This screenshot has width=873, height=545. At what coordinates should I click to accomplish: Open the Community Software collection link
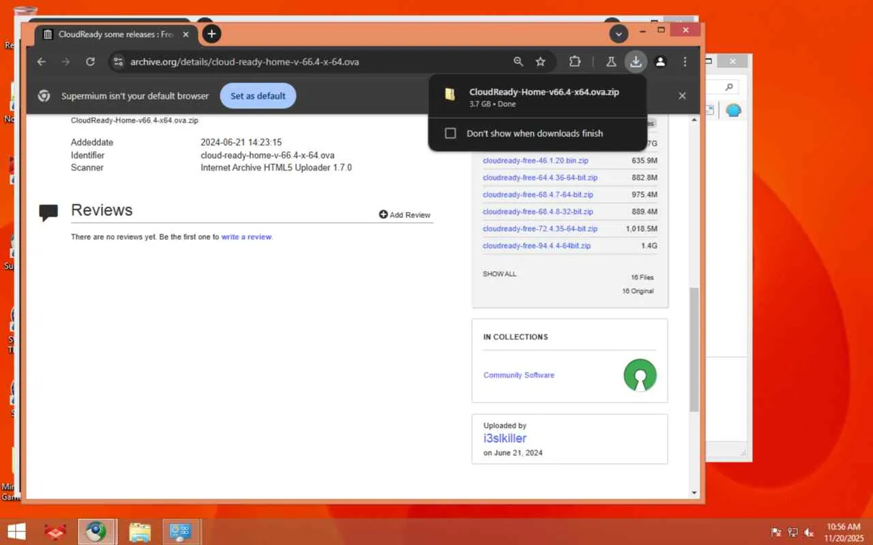pos(519,375)
